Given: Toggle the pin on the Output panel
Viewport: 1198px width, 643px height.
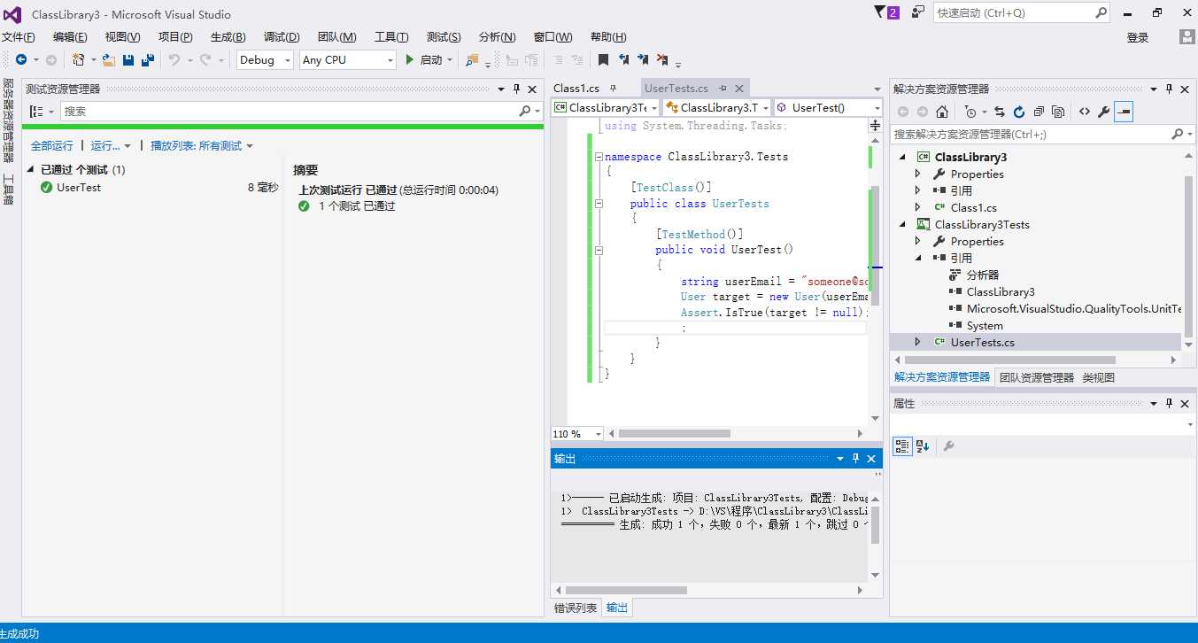Looking at the screenshot, I should click(x=855, y=458).
